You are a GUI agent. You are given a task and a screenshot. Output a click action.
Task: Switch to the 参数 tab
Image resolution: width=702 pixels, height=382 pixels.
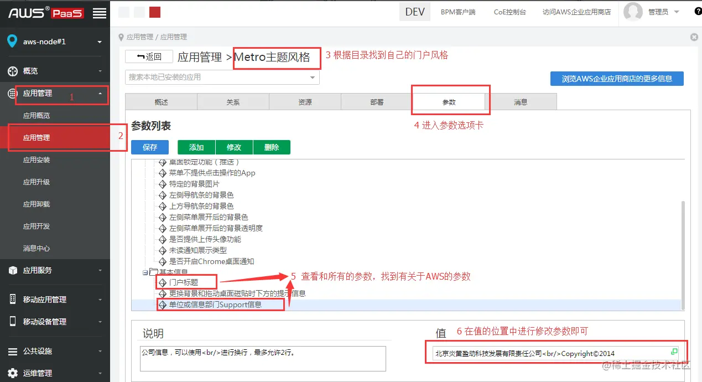pos(449,102)
